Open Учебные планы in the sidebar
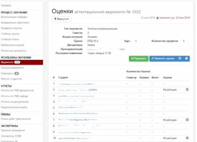The width and height of the screenshot is (197, 142). click(10, 39)
